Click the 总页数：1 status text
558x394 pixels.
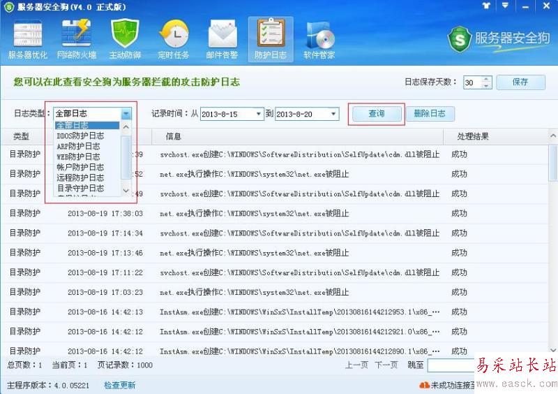click(24, 365)
